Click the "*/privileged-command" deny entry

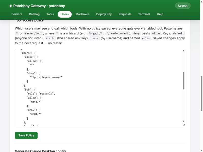[x=46, y=77]
